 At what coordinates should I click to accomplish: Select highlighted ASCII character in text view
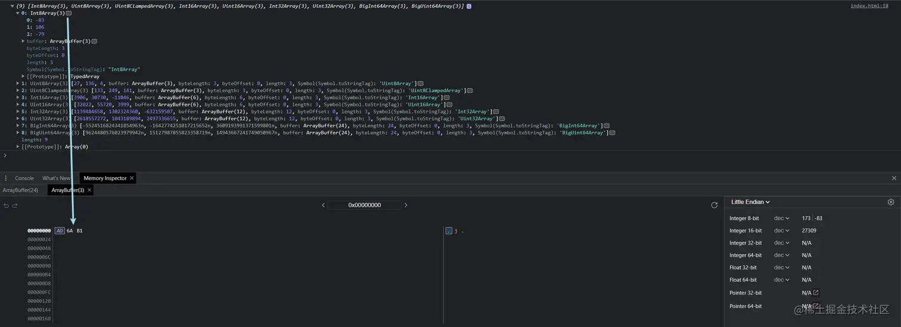click(x=449, y=231)
